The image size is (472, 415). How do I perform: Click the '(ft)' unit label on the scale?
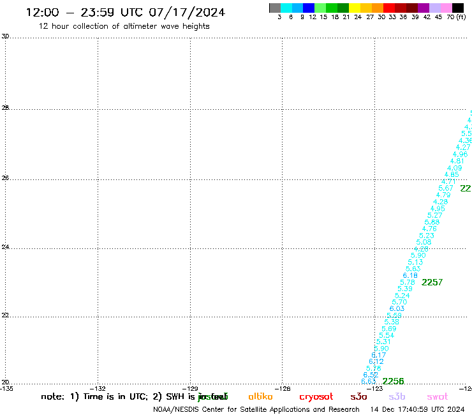pyautogui.click(x=461, y=17)
